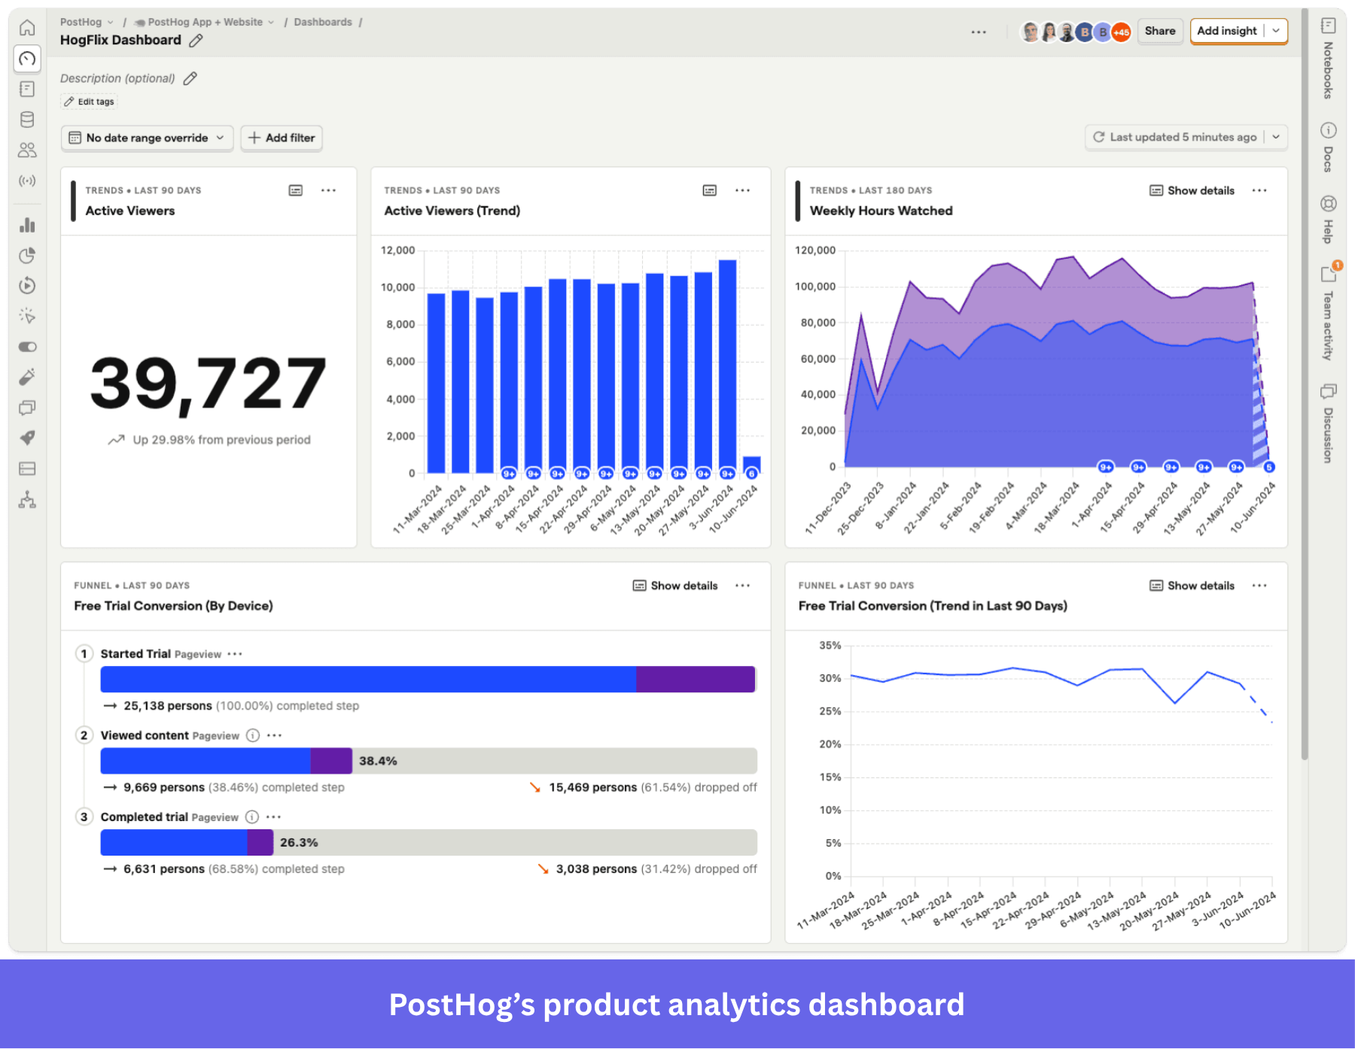The width and height of the screenshot is (1355, 1049).
Task: Open the Data pipeline hierarchy icon
Action: [x=27, y=500]
